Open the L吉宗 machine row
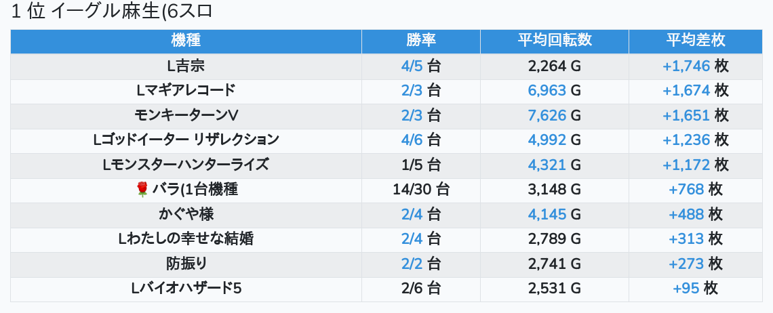773x313 pixels. coord(186,66)
